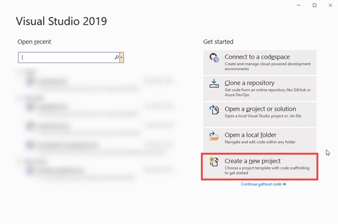The width and height of the screenshot is (338, 224).
Task: Click the 'Open a local Visual Studio project' description
Action: point(263,116)
